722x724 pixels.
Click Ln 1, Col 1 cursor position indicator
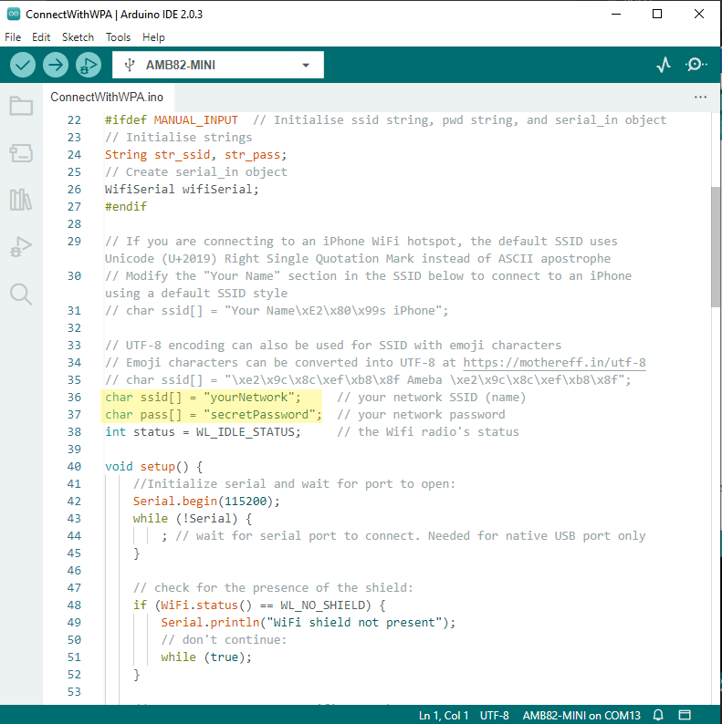point(444,715)
